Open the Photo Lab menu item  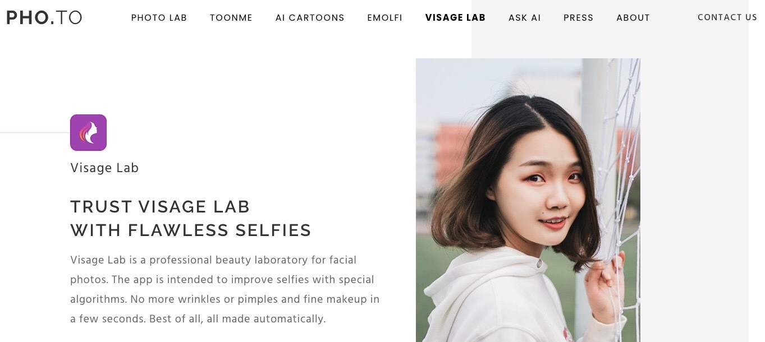coord(159,18)
